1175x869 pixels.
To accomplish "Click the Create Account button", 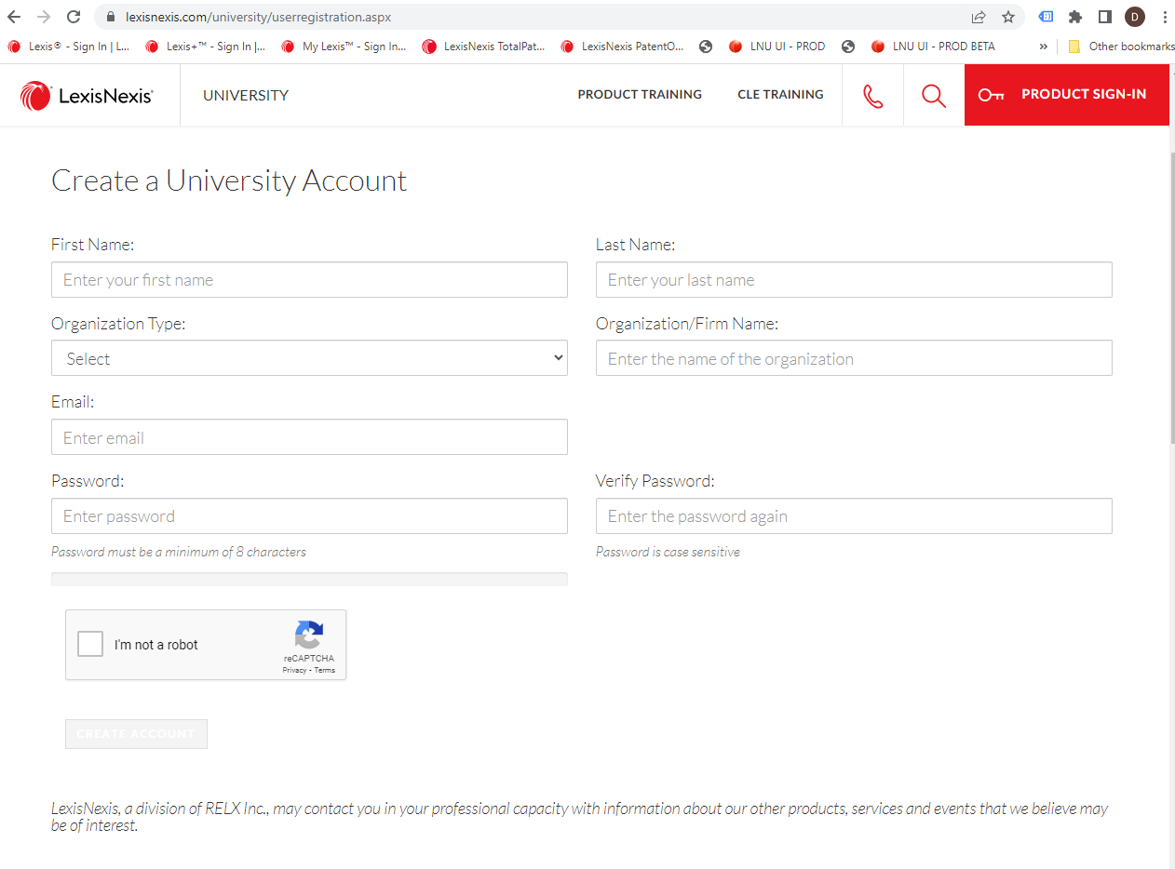I will (x=136, y=734).
